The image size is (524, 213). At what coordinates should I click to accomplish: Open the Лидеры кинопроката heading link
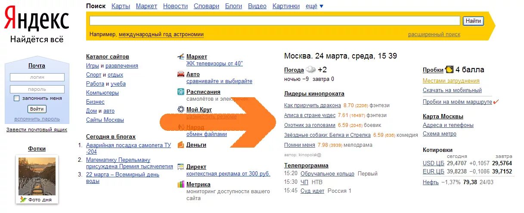click(314, 93)
